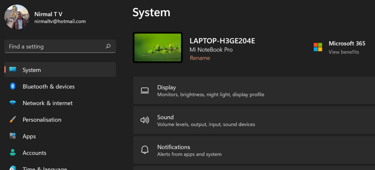The image size is (375, 170).
Task: Click the Mi NoteBook Pro model text
Action: 211,50
